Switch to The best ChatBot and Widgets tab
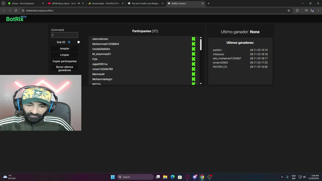This screenshot has height=181, width=322. [x=145, y=4]
